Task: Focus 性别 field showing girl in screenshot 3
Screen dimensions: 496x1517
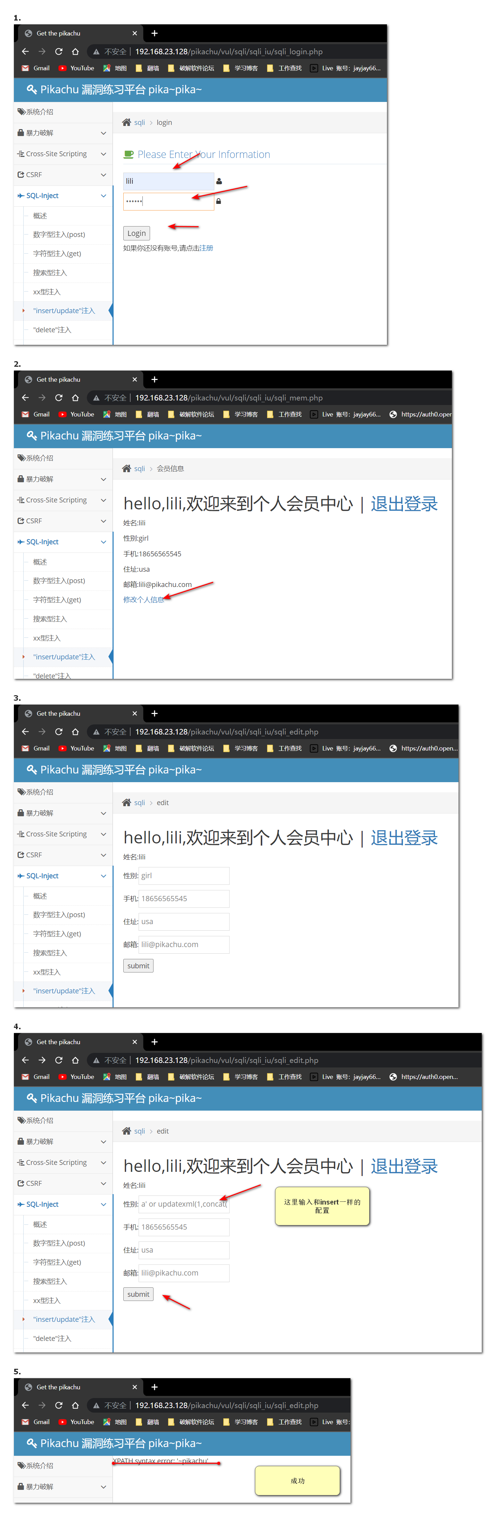Action: click(x=184, y=876)
